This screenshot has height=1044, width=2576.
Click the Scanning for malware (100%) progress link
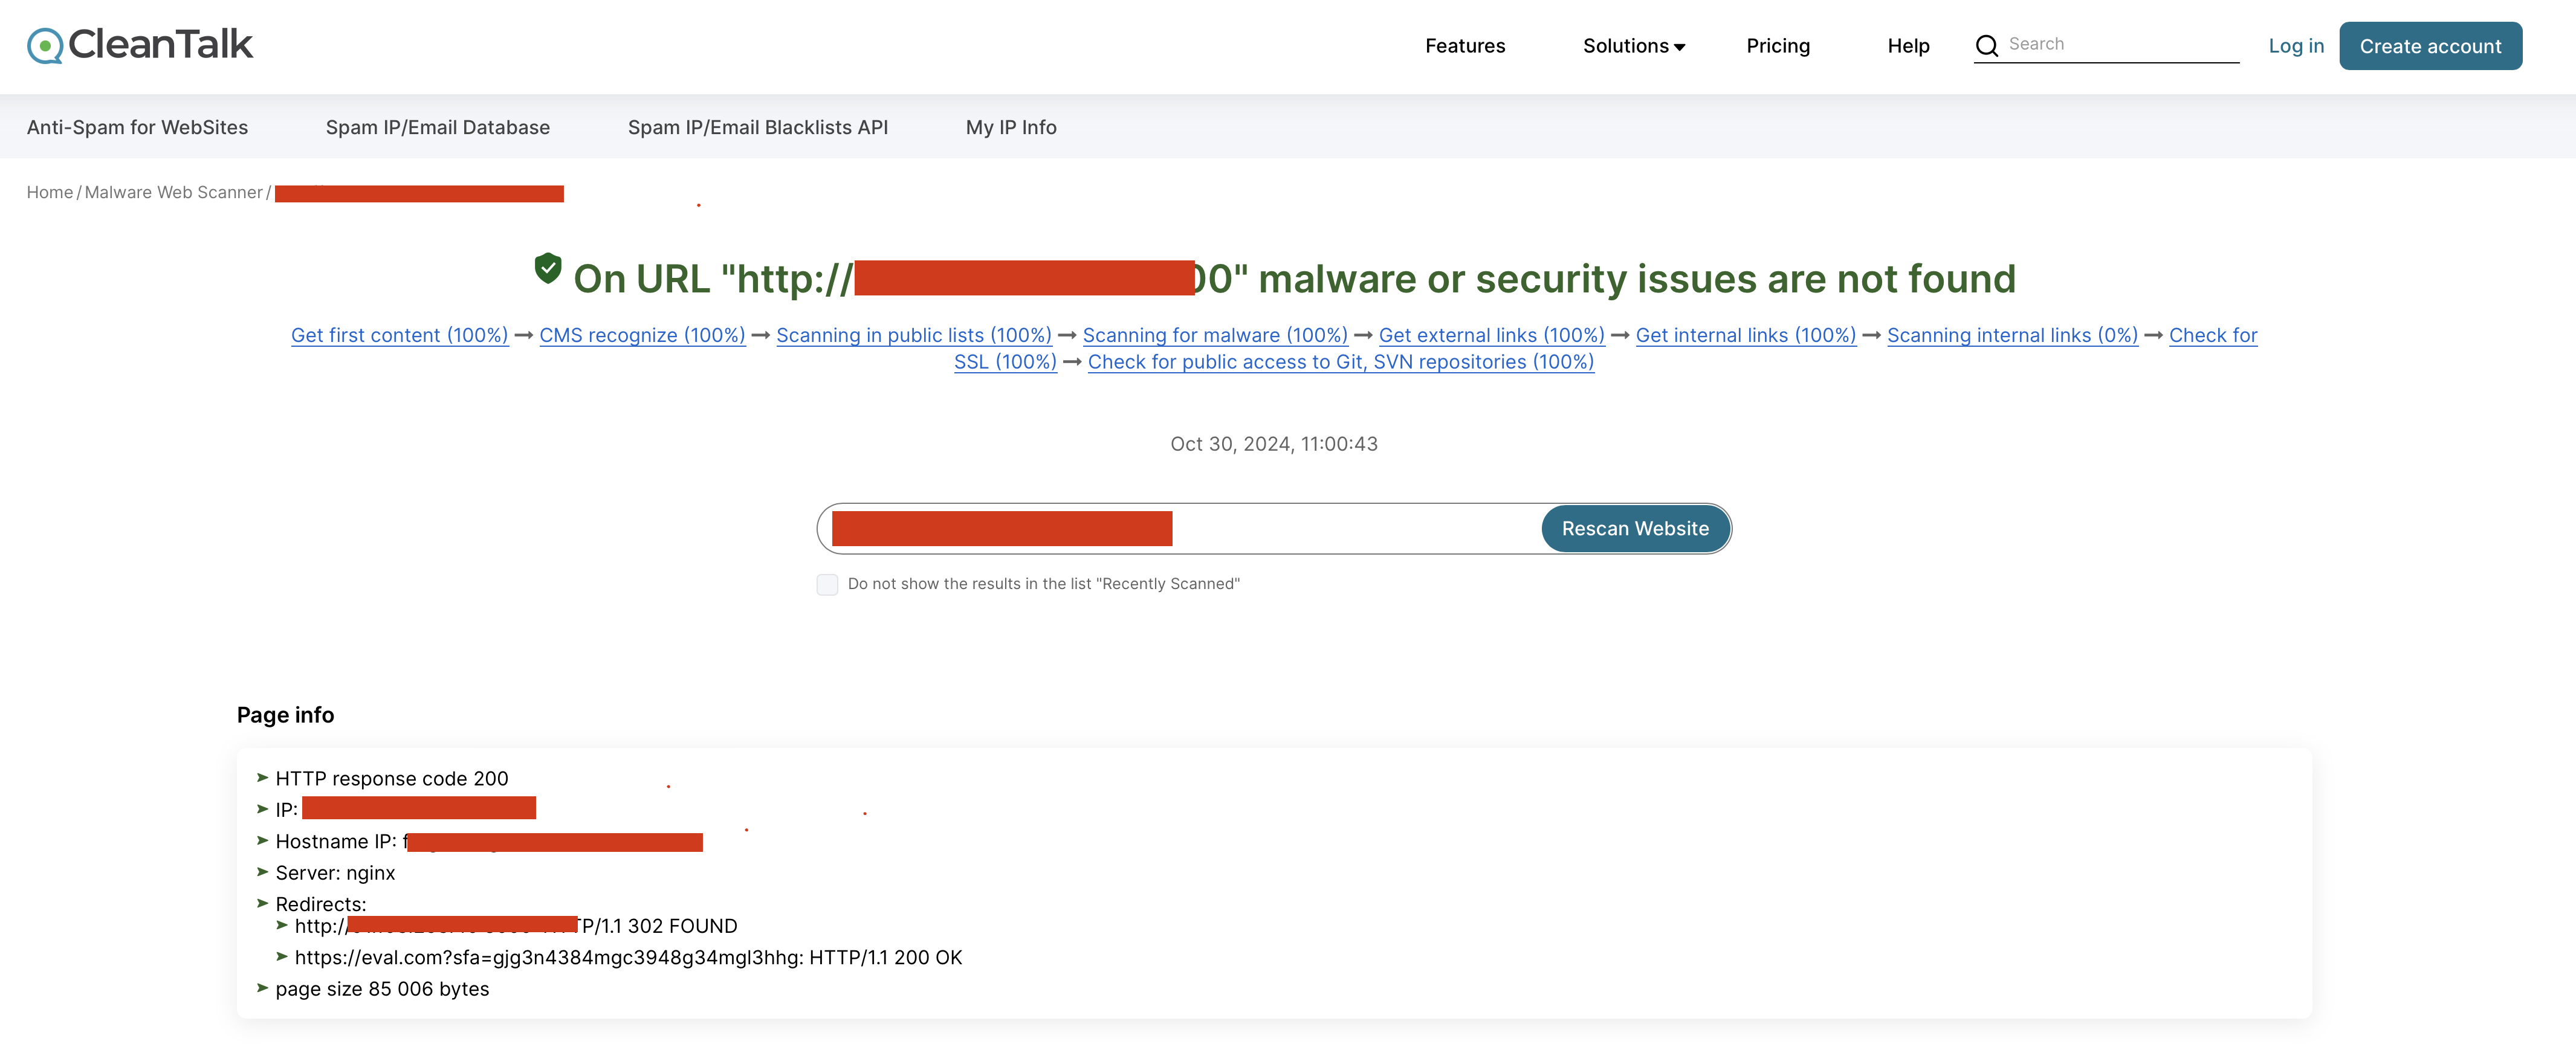coord(1216,335)
